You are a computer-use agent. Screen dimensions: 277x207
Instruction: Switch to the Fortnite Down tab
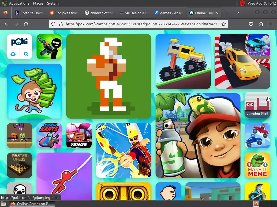point(29,13)
